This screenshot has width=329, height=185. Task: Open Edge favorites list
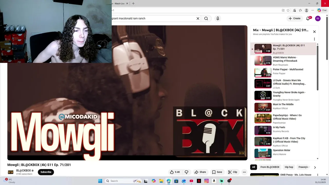(300, 10)
